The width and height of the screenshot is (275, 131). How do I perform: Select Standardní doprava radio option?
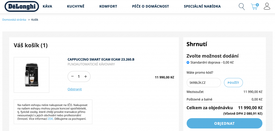(x=188, y=62)
